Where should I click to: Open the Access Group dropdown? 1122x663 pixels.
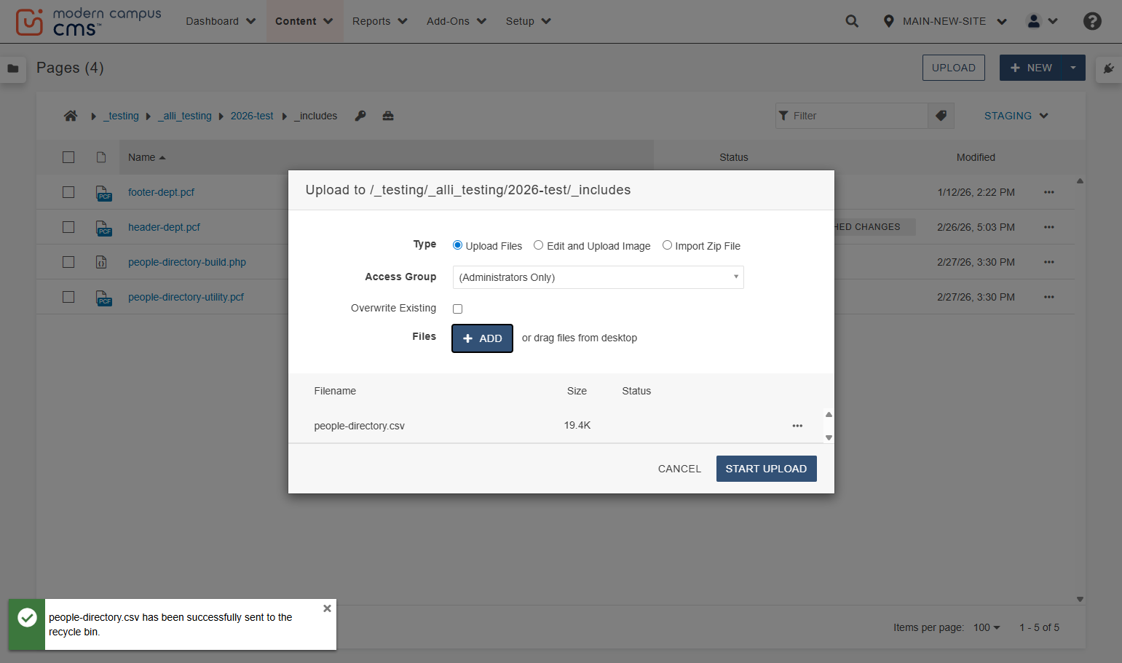tap(598, 277)
